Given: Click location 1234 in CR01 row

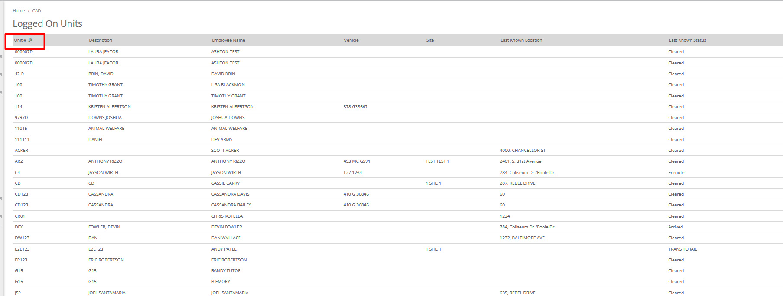Looking at the screenshot, I should (505, 216).
